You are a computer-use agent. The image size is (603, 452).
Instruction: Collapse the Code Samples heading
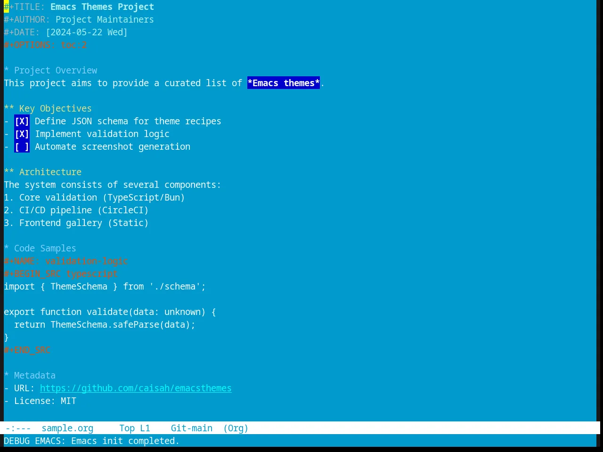(x=40, y=249)
